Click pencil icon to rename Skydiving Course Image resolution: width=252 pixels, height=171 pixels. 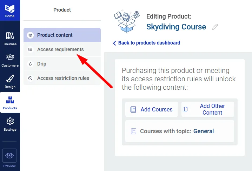coord(215,27)
